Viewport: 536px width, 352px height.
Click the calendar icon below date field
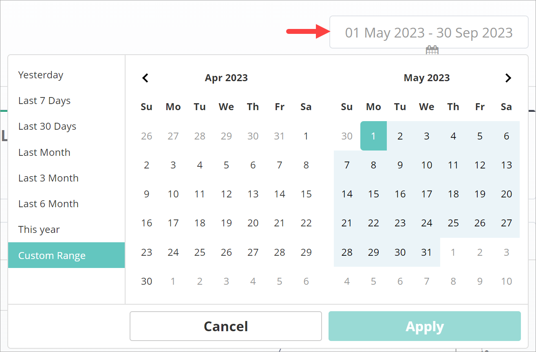(x=432, y=51)
